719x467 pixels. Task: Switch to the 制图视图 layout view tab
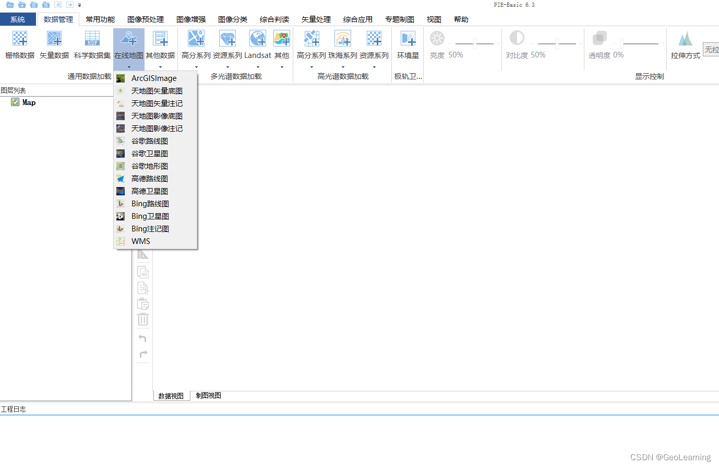coord(208,395)
